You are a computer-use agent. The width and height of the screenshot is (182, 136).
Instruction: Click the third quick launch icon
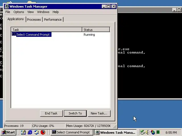[x=36, y=132]
